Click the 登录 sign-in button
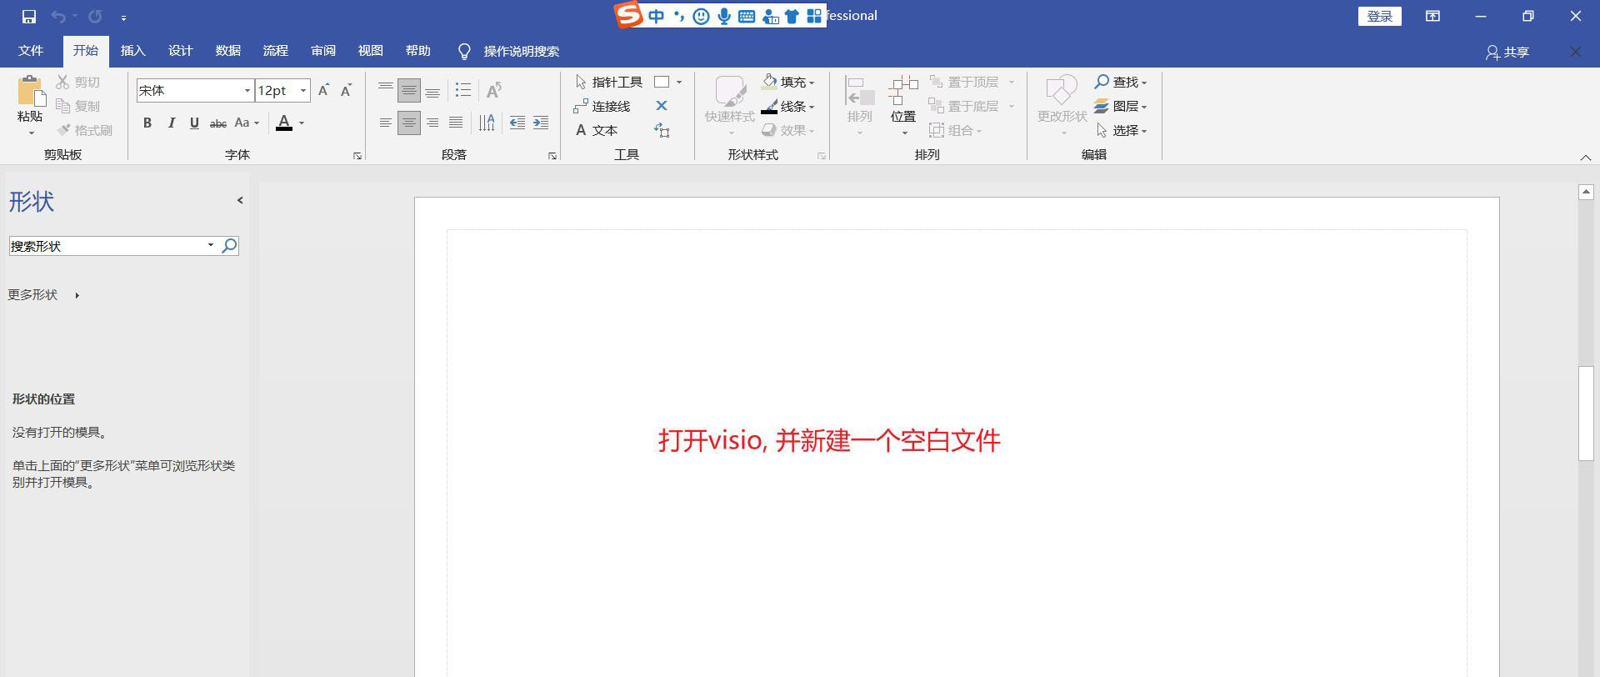The image size is (1600, 677). pos(1380,16)
